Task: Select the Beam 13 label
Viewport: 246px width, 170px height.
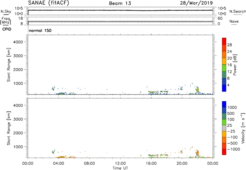Action: (x=120, y=3)
